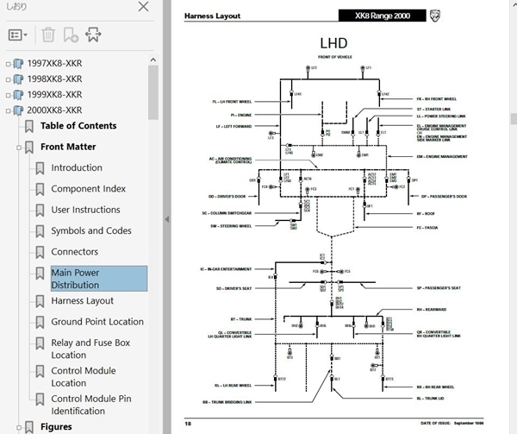This screenshot has width=517, height=434.
Task: Expand the 1999XK8-XKR bookmark
Action: click(x=9, y=95)
